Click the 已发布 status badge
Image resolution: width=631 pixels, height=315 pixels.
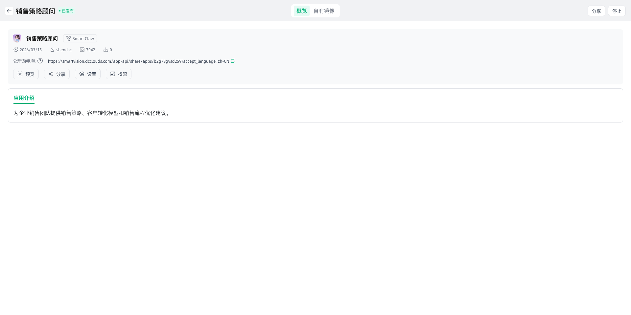(x=67, y=11)
